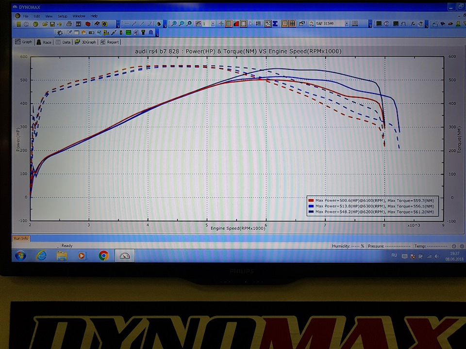The width and height of the screenshot is (466, 349).
Task: Click the data table grid icon right of SAE dropdown
Action: (x=355, y=23)
